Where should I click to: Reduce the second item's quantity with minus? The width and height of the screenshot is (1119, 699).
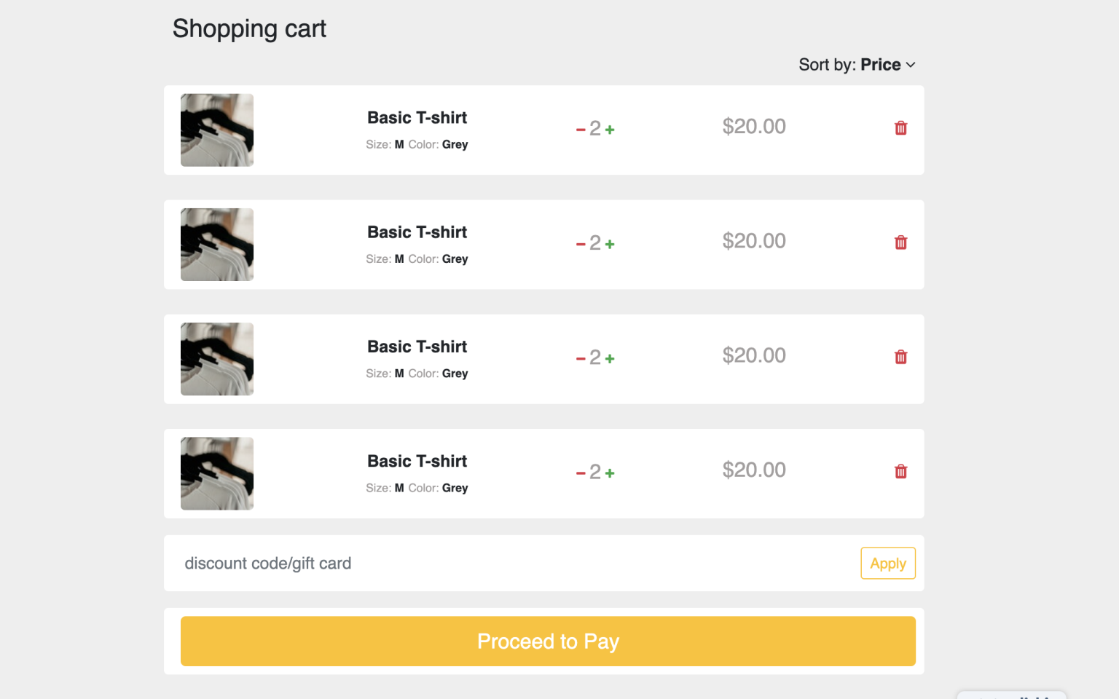point(580,242)
